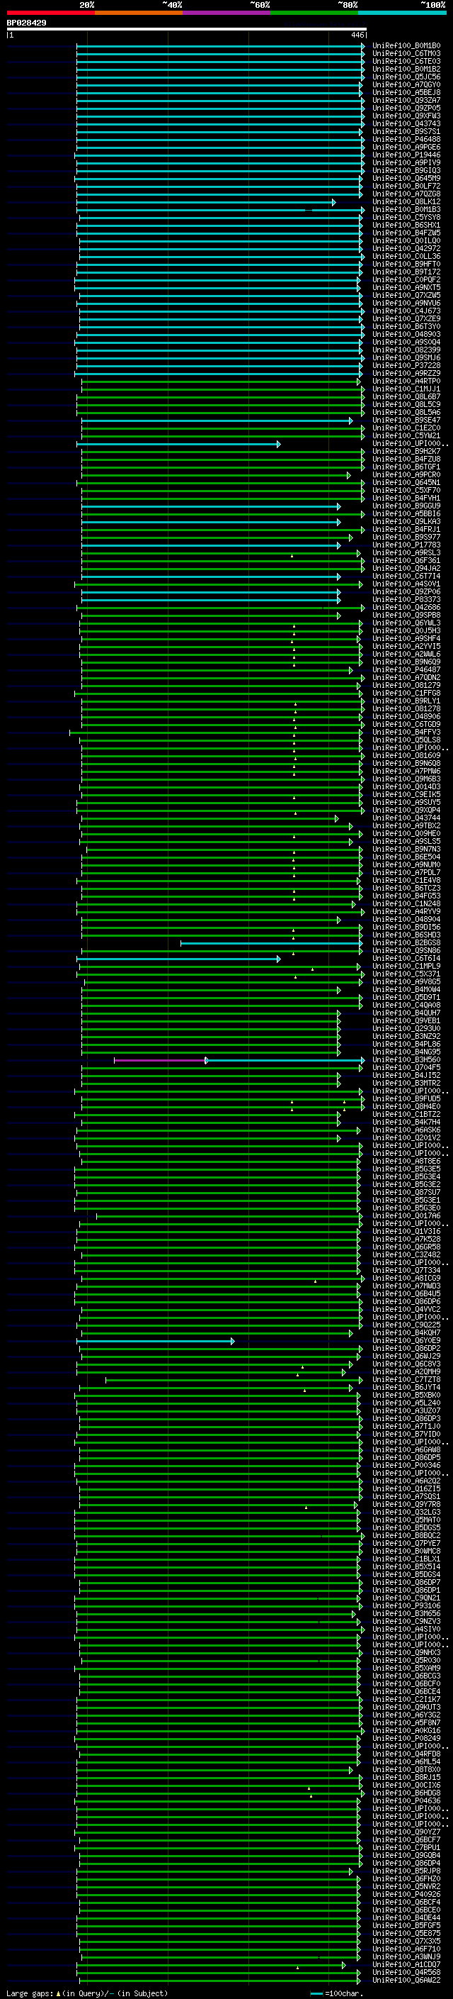Select hit UniRef100_Q645M9

[406, 179]
